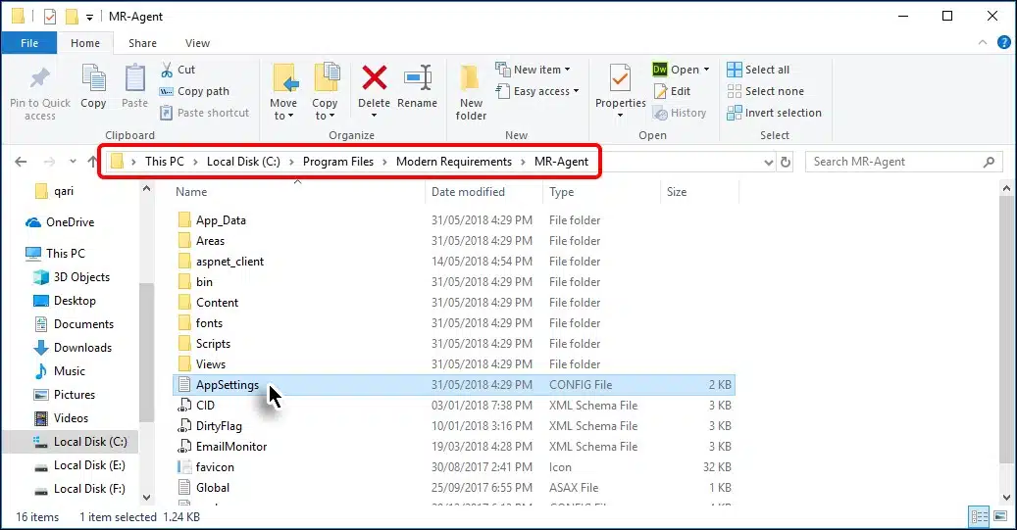Switch to the View ribbon tab
The image size is (1017, 530).
coord(197,43)
